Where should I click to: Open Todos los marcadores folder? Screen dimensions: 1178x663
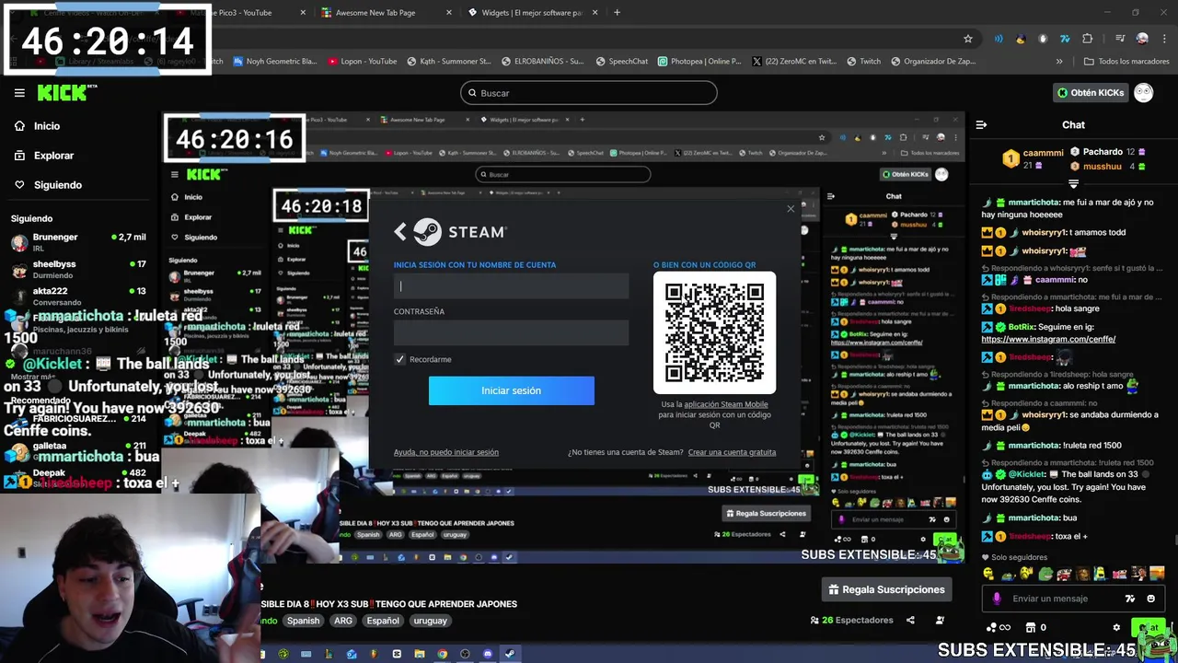1126,62
